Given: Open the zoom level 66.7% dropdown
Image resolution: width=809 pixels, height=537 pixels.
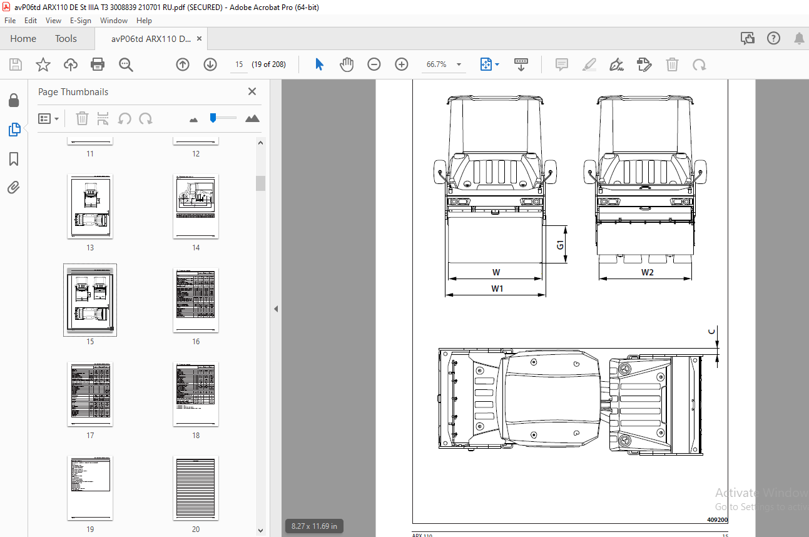Looking at the screenshot, I should pos(459,64).
